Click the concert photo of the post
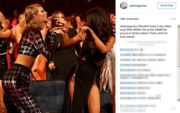Image resolution: width=180 pixels, height=113 pixels. click(58, 56)
